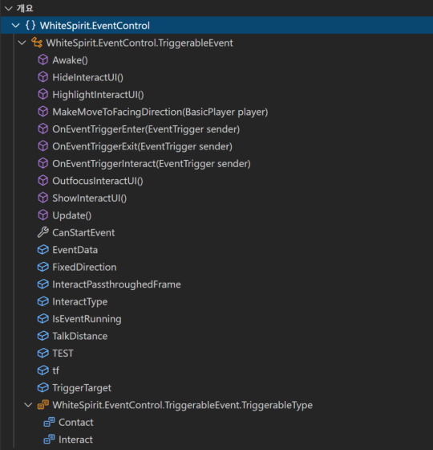Image resolution: width=433 pixels, height=450 pixels.
Task: Collapse the TriggerableType enum chevron
Action: point(28,405)
